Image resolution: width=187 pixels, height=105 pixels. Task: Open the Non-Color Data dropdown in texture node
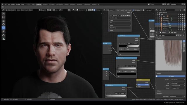pos(120,18)
